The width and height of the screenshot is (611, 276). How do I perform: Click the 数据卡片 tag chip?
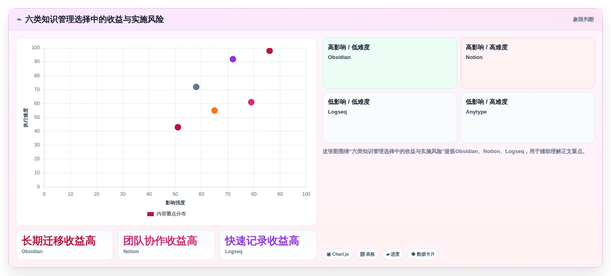tap(423, 254)
